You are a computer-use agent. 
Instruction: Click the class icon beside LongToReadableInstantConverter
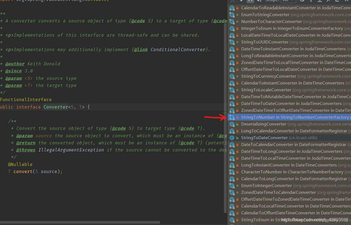tap(232, 56)
